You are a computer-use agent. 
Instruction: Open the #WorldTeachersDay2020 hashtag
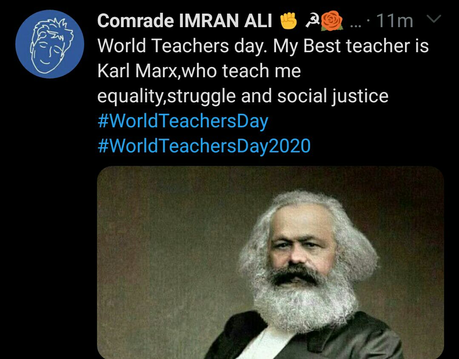point(204,146)
